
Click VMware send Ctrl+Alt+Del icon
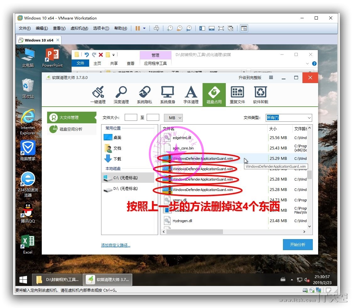[x=156, y=28]
